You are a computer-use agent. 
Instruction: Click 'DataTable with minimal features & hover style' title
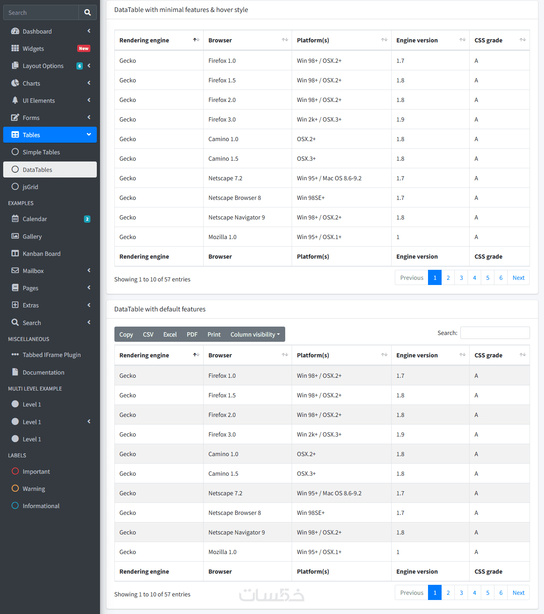point(181,10)
